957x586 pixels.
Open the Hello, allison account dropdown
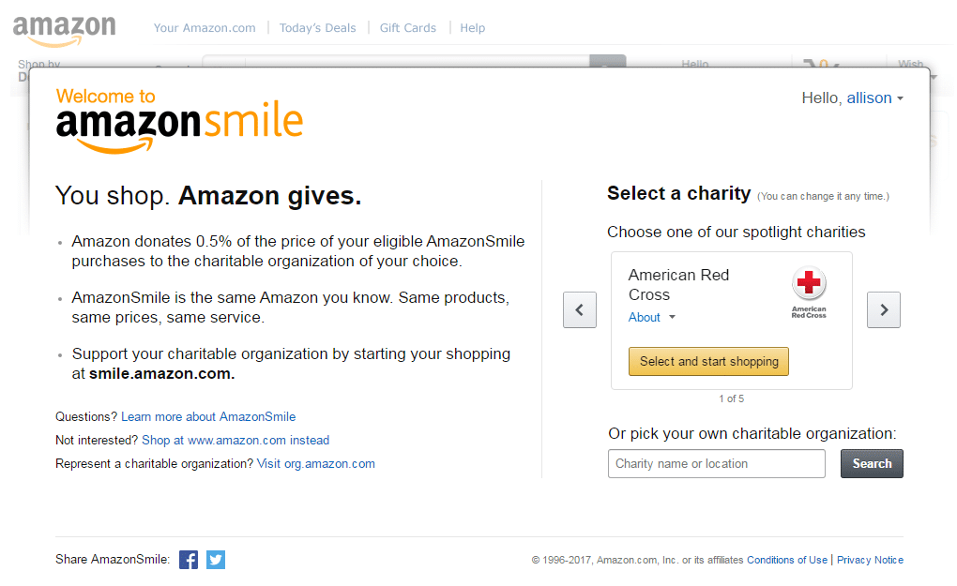pyautogui.click(x=852, y=98)
